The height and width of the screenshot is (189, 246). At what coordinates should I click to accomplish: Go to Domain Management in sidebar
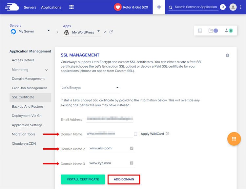pos(28,79)
